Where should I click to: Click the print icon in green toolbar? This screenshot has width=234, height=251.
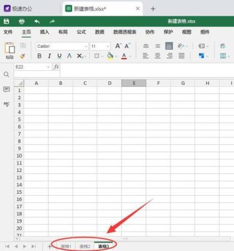(22, 21)
